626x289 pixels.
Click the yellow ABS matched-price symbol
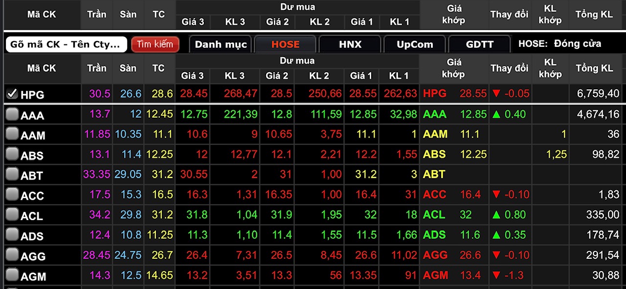point(434,154)
